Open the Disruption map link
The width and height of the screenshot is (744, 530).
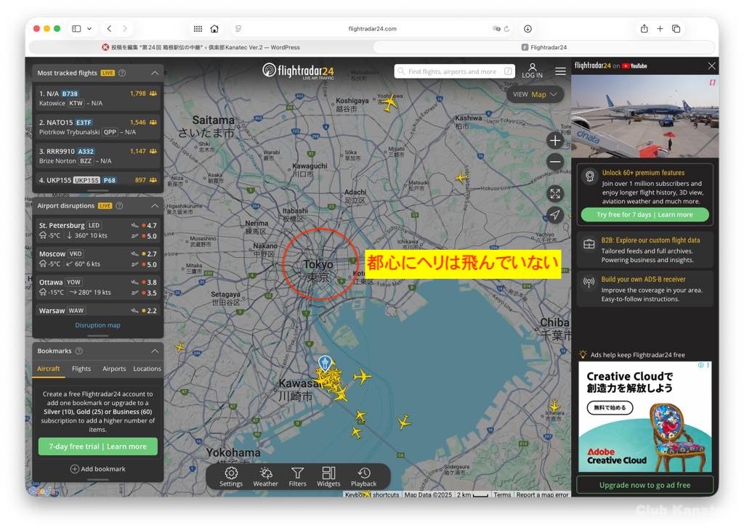pos(97,325)
